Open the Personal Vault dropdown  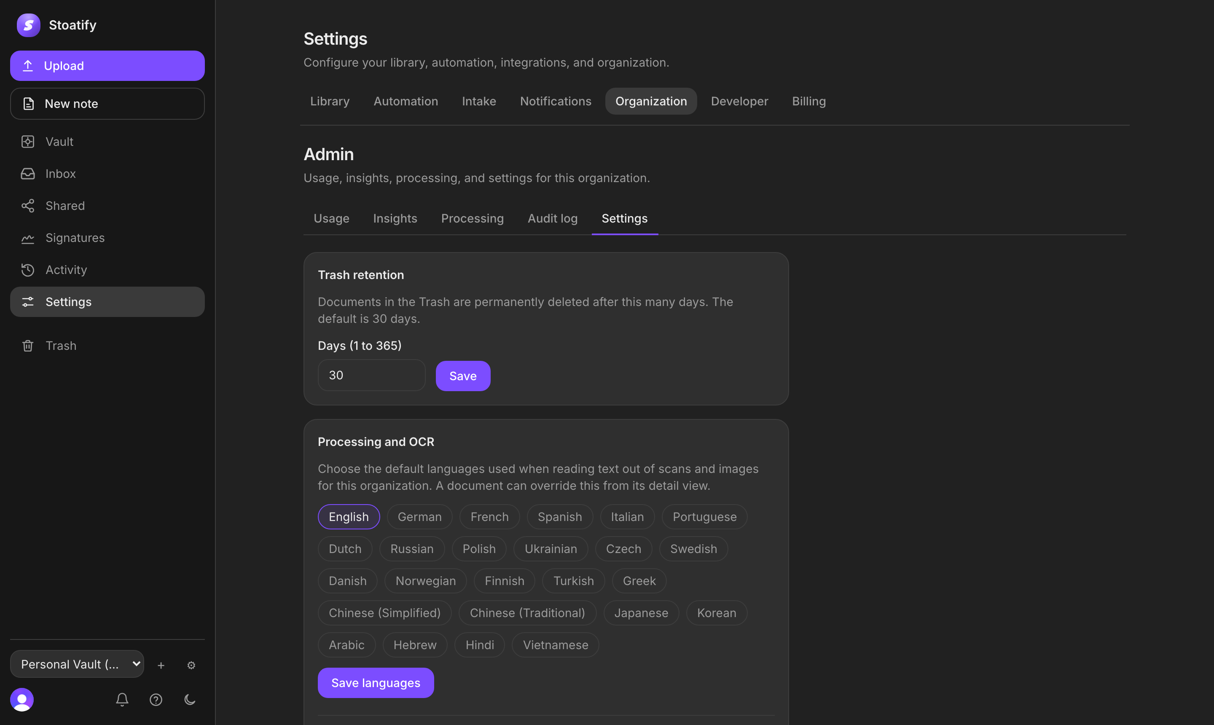[x=77, y=664]
